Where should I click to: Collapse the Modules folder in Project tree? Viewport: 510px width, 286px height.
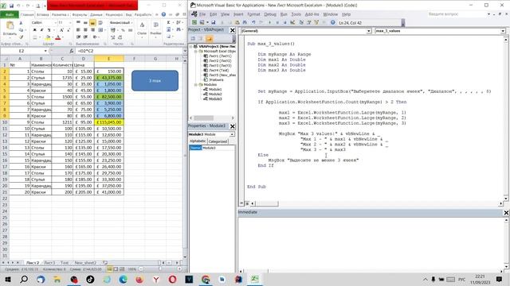[196, 85]
